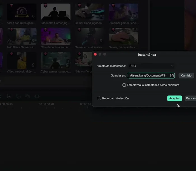Close the Instantánea dialog with red button
This screenshot has width=196, height=171.
point(95,54)
